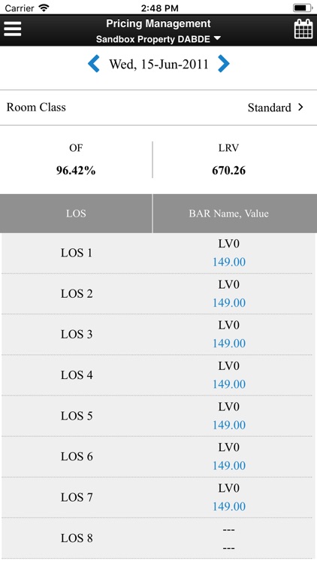The image size is (317, 564).
Task: Open the 149.00 value for LOS 5
Action: click(x=229, y=425)
